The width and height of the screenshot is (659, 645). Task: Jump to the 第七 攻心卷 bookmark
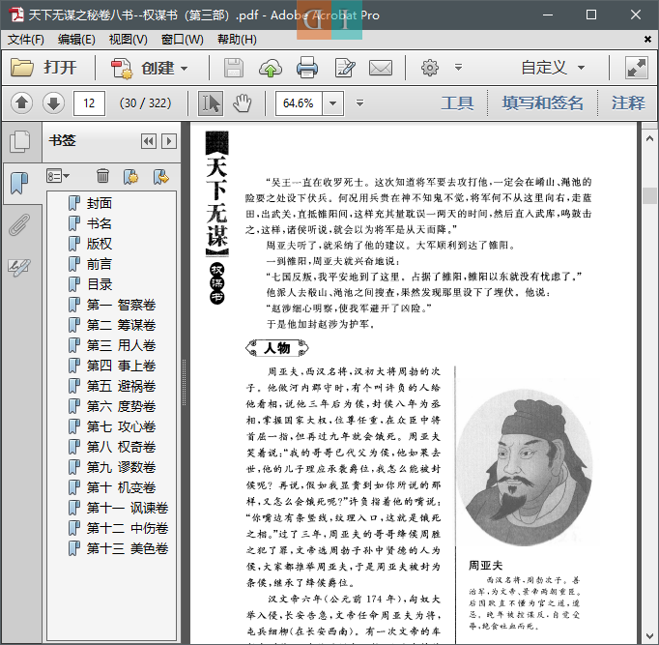[x=121, y=426]
